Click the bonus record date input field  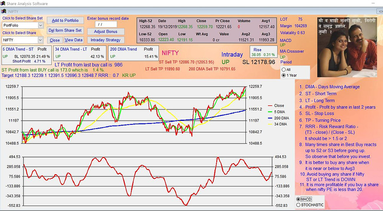(x=106, y=25)
